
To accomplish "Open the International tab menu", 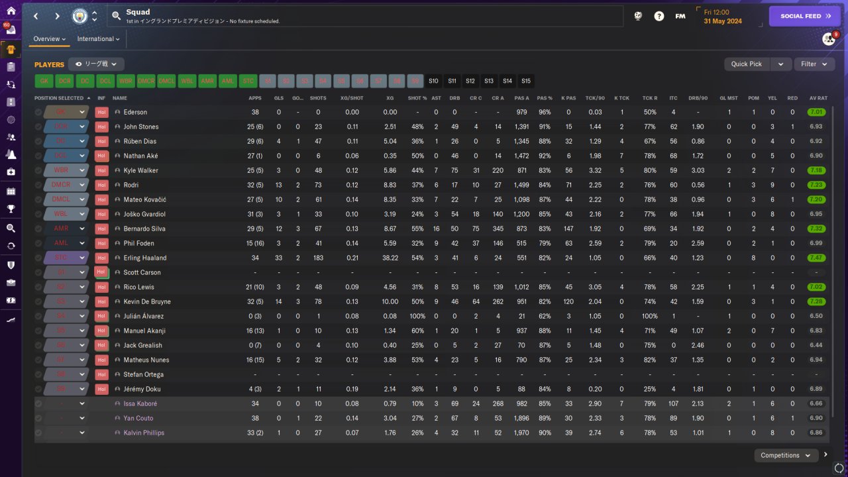I will click(x=98, y=39).
